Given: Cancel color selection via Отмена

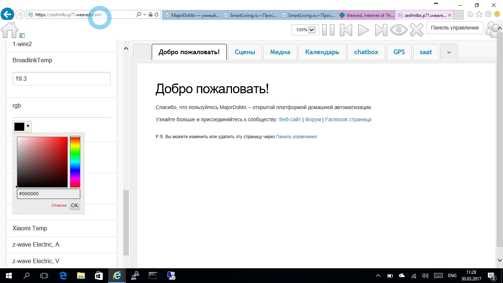Looking at the screenshot, I should click(59, 205).
